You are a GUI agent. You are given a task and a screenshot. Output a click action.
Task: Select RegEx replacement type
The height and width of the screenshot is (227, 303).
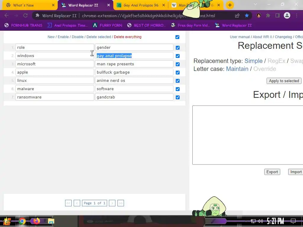[x=276, y=61]
